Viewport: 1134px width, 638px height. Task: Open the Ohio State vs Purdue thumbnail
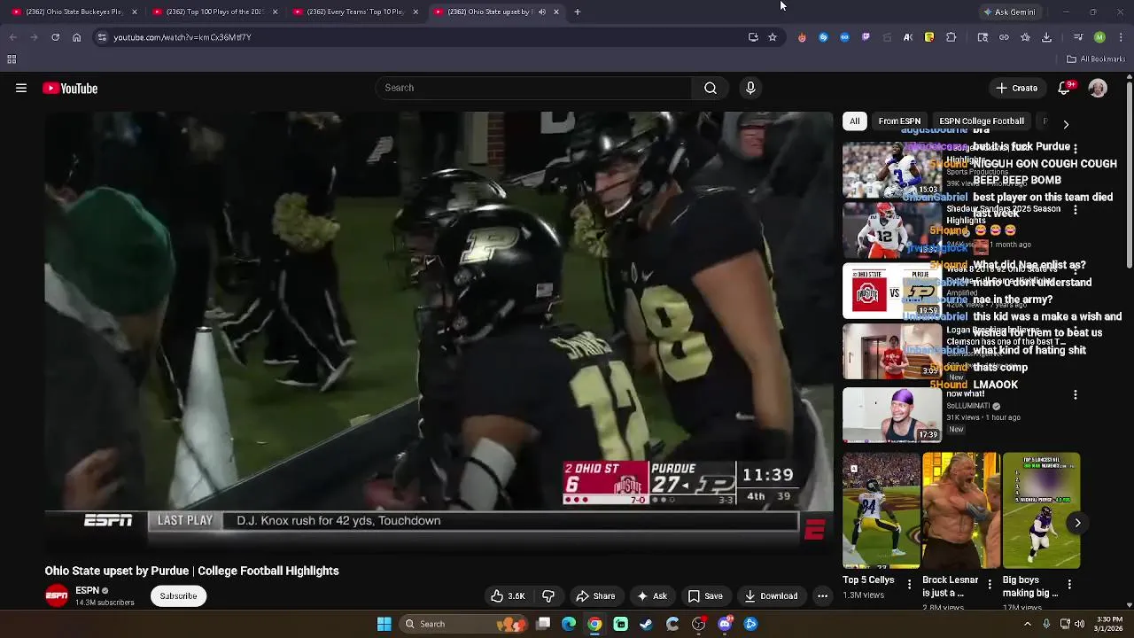(892, 292)
